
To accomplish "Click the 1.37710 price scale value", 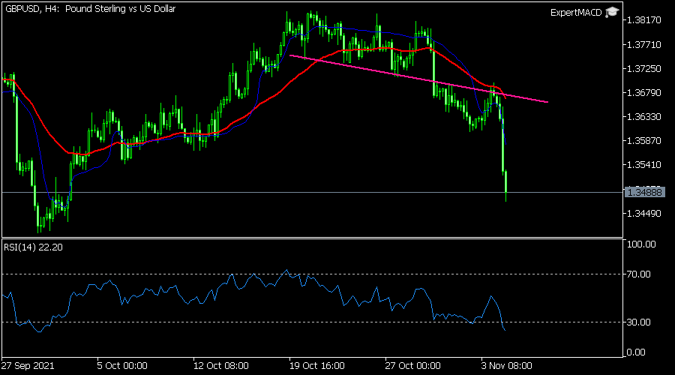I will (x=644, y=45).
